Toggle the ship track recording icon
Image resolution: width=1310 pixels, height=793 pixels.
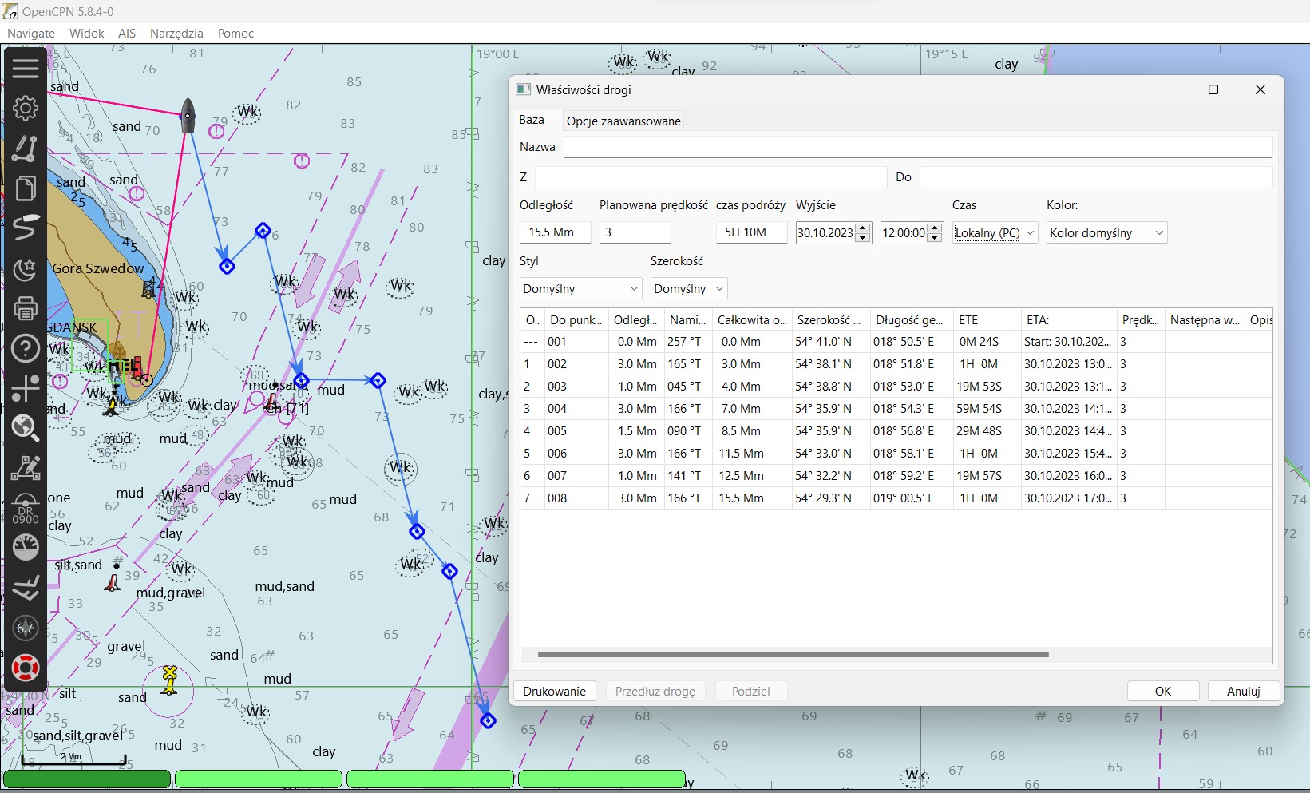pos(26,228)
